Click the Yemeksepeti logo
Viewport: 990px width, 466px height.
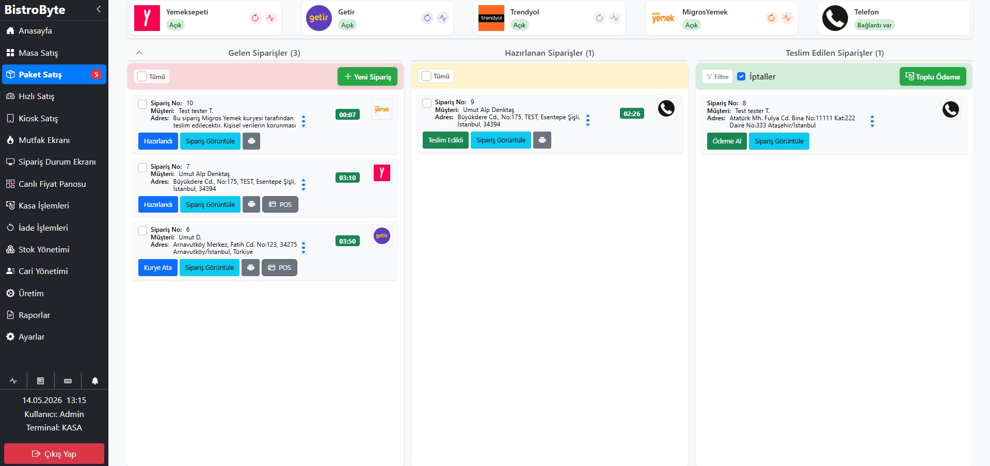point(147,18)
